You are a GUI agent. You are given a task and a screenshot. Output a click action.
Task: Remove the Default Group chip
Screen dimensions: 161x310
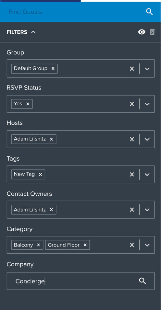click(53, 68)
